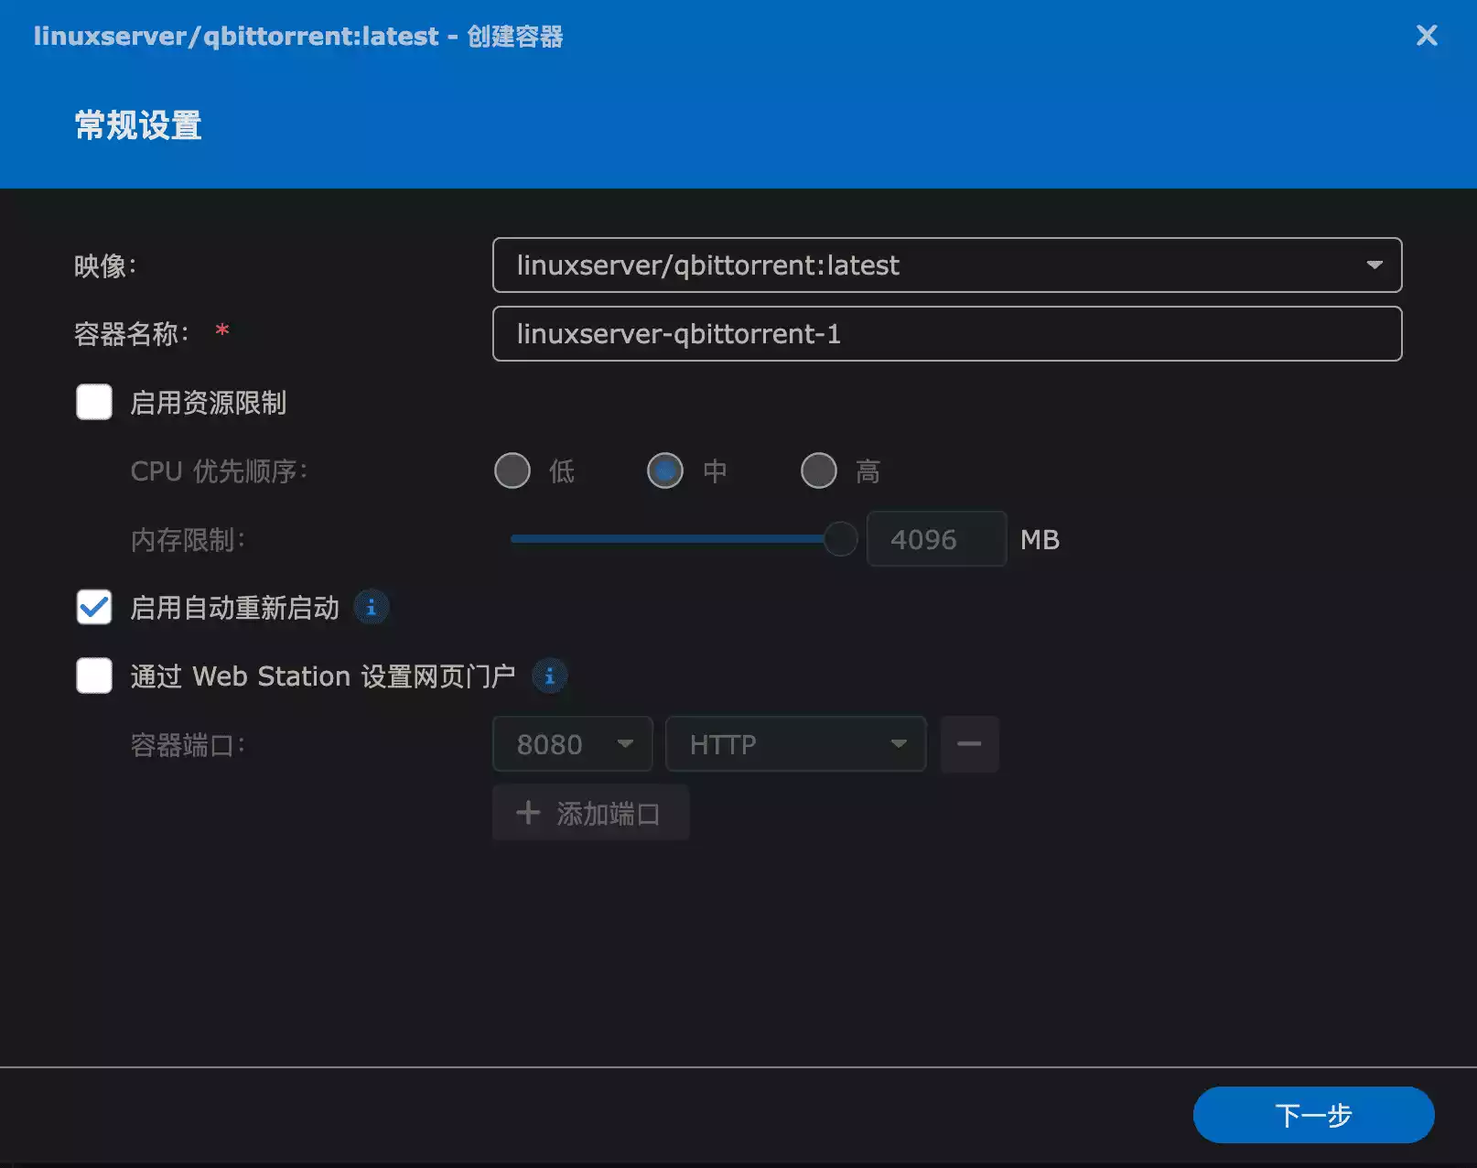Select 低 CPU priority radio button

(512, 470)
